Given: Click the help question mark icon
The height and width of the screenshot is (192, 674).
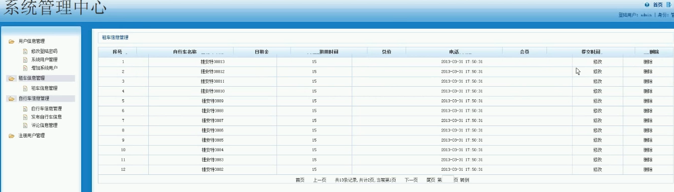Looking at the screenshot, I should [647, 5].
